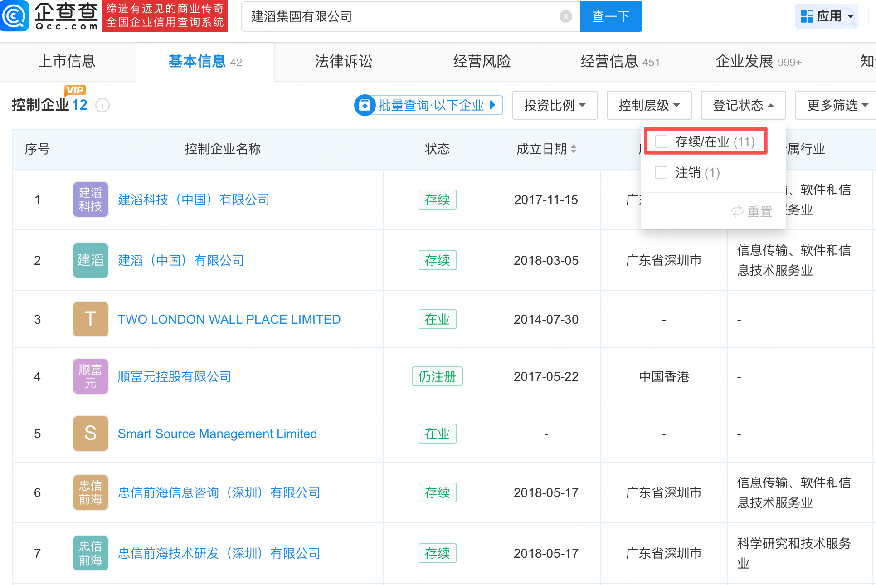Click the 查一下 search button
This screenshot has height=585, width=876.
tap(611, 16)
